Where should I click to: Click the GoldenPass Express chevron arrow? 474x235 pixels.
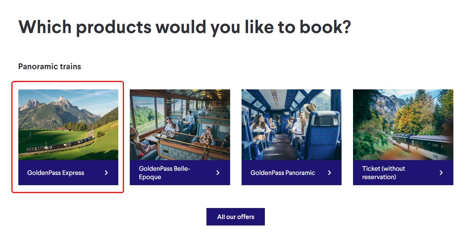click(x=106, y=173)
